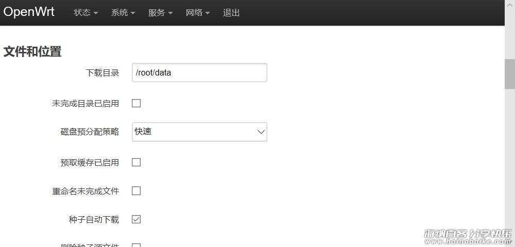Viewport: 515px width, 247px height.
Task: Click the caret arrow next to 状态
Action: tap(96, 13)
